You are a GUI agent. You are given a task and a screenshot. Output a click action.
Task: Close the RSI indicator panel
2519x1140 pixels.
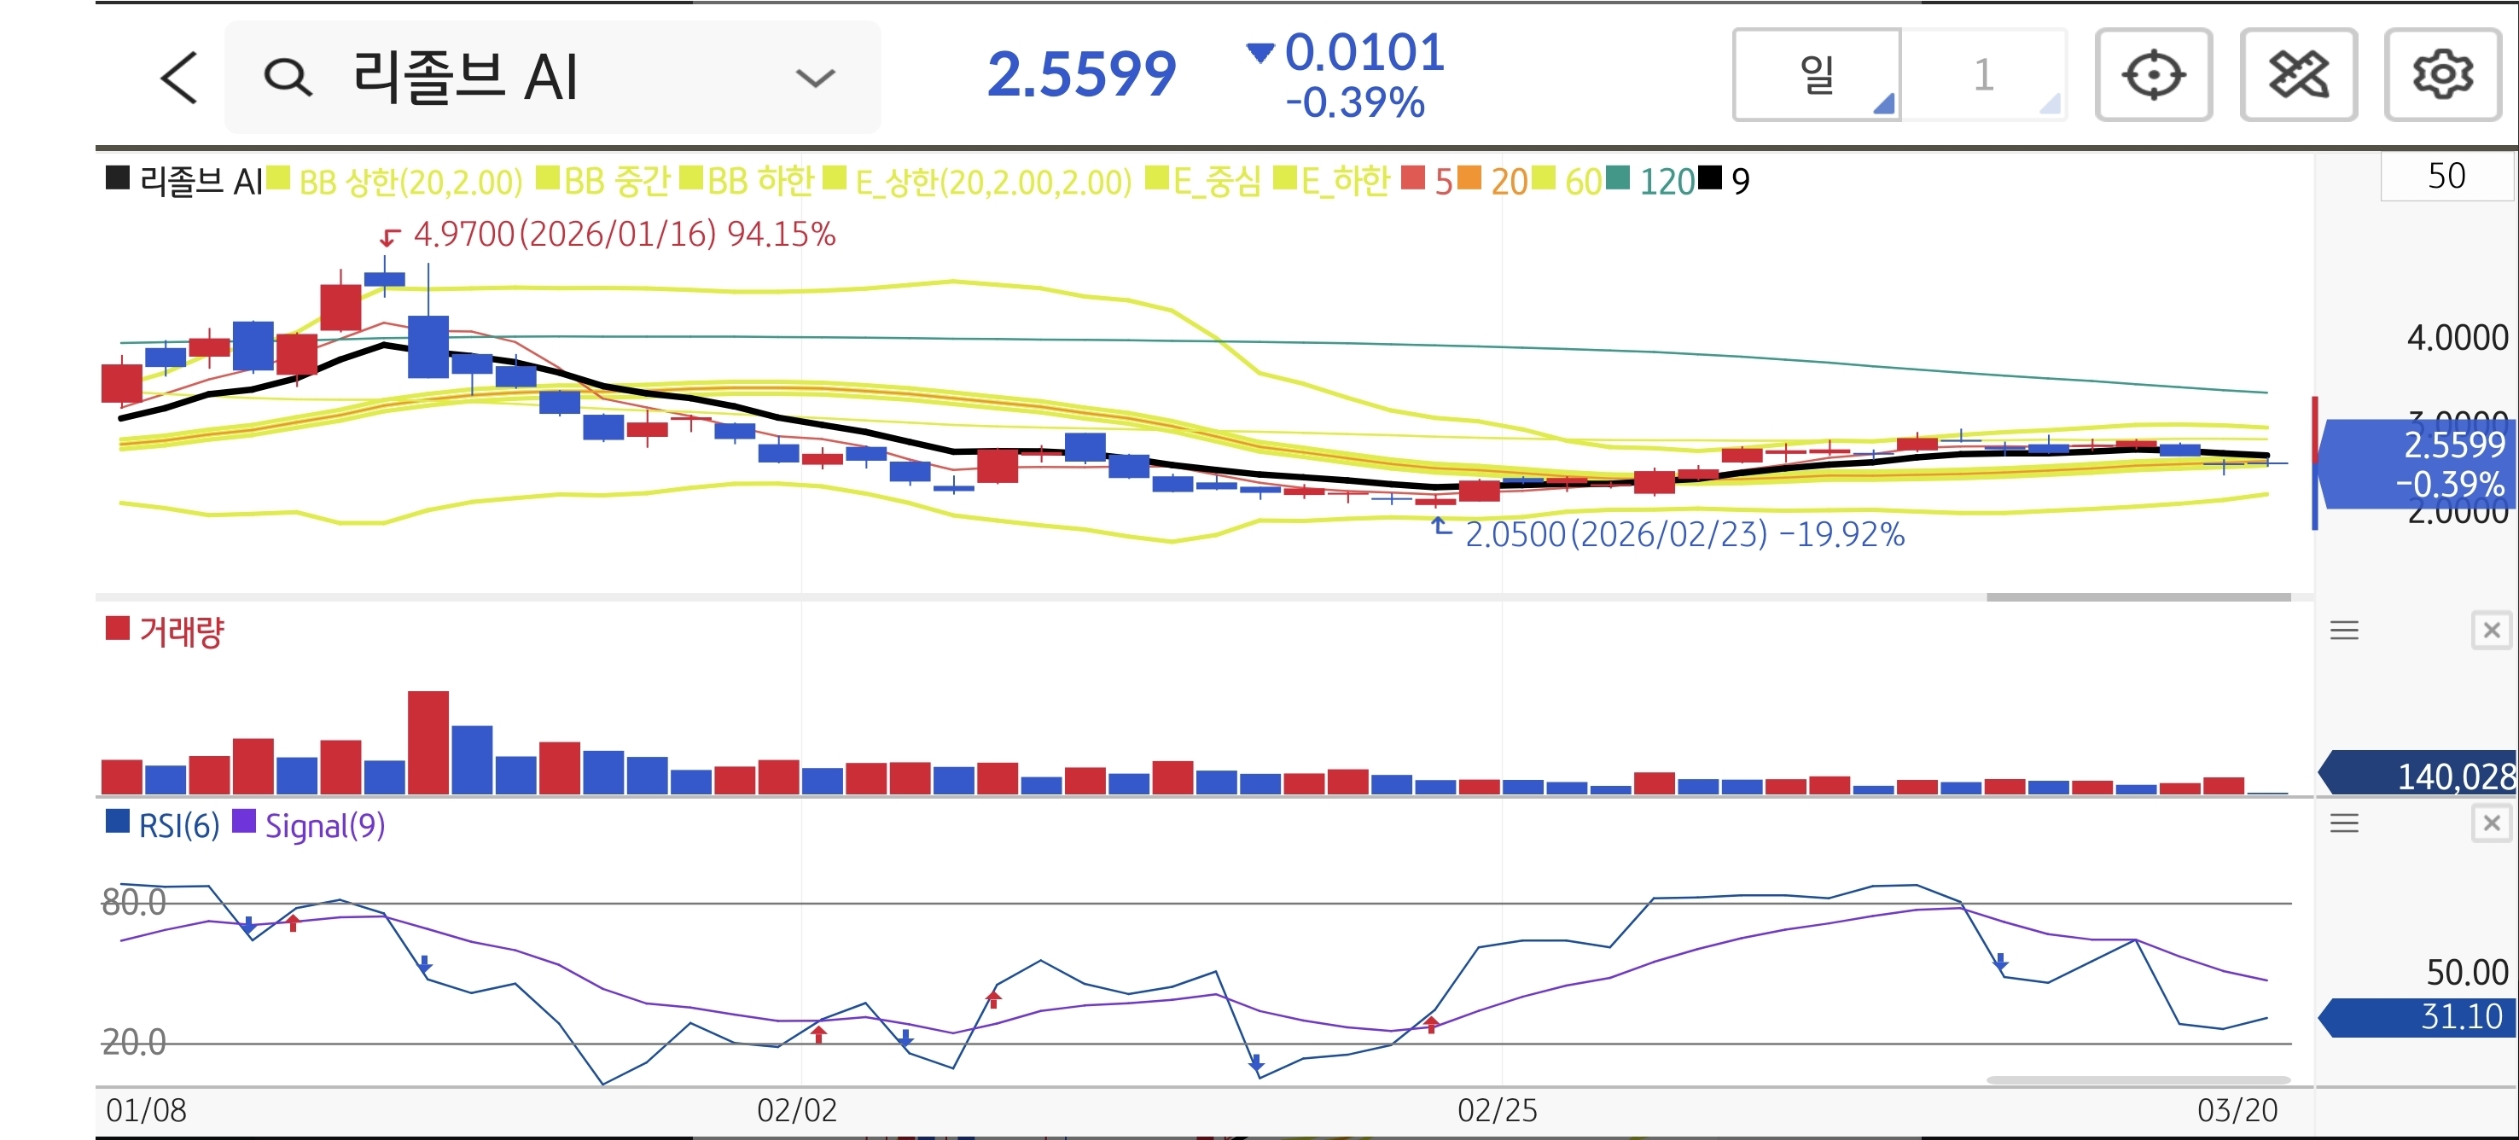[x=2491, y=823]
